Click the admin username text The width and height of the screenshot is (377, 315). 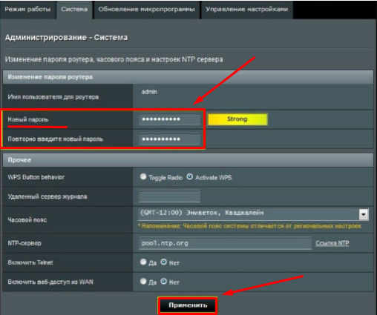149,92
